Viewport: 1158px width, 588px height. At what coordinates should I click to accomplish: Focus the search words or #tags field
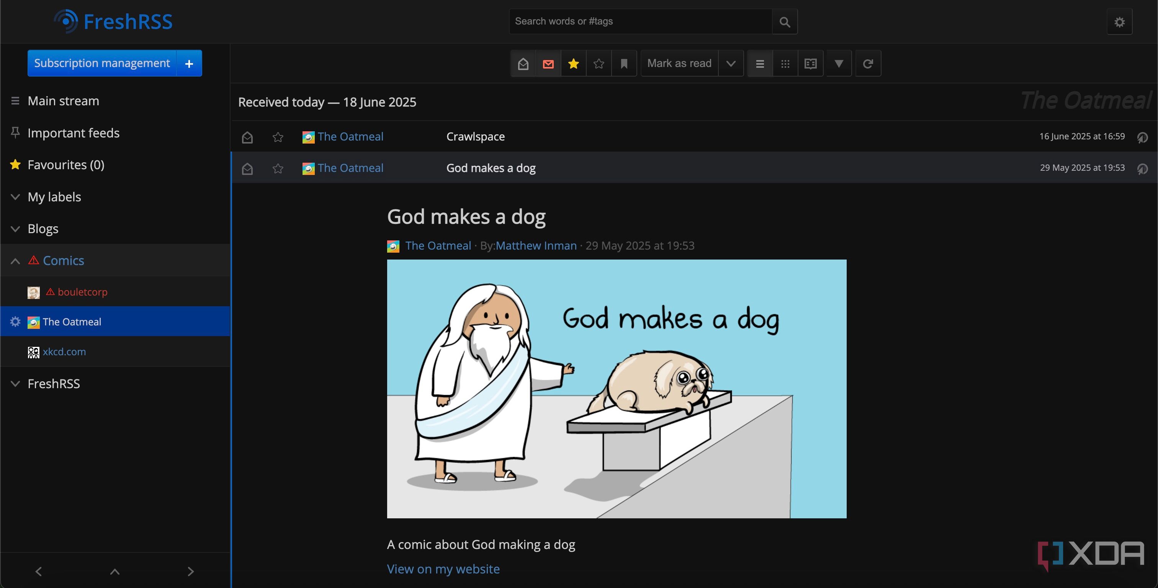pos(641,21)
